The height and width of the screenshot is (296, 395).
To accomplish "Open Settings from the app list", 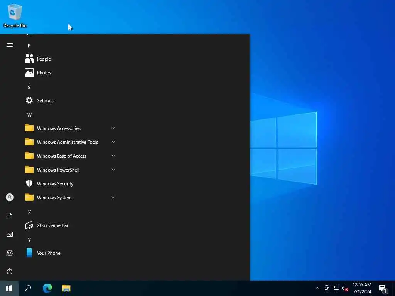I will pyautogui.click(x=71, y=101).
